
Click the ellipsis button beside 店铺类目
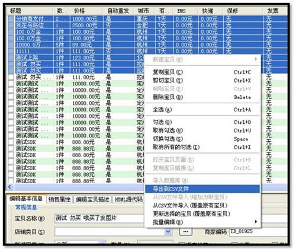pyautogui.click(x=185, y=231)
